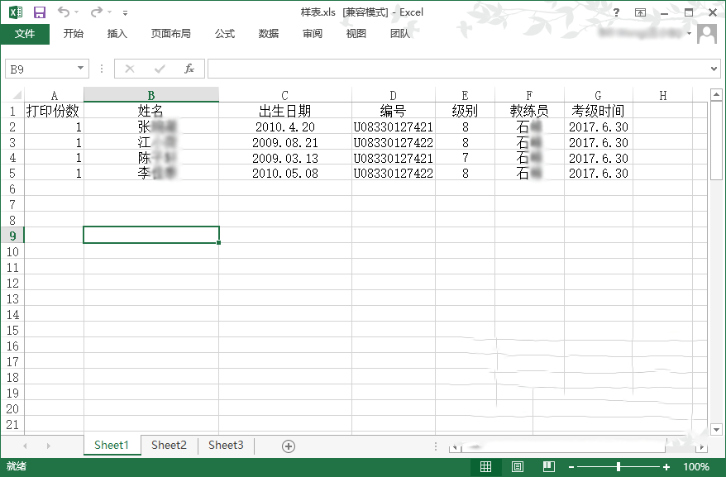Click the Save icon in quick access toolbar

39,12
